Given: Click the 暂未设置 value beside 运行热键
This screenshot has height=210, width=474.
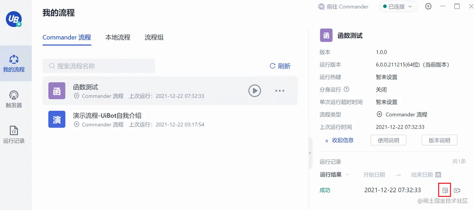Looking at the screenshot, I should 387,77.
